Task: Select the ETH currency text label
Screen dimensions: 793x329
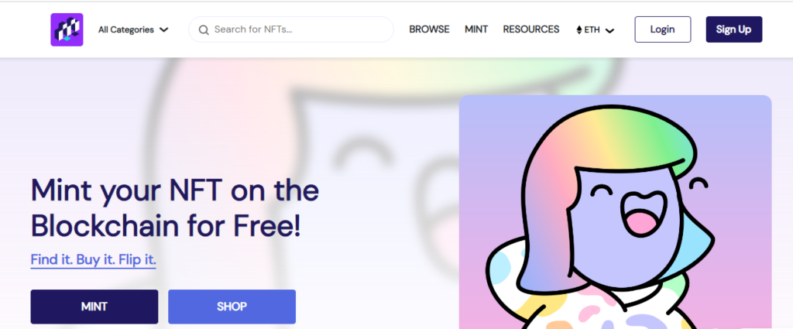Action: pos(592,30)
